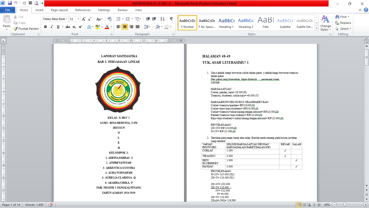This screenshot has height=208, width=369.
Task: Click the Paste clipboard icon
Action: click(x=7, y=20)
